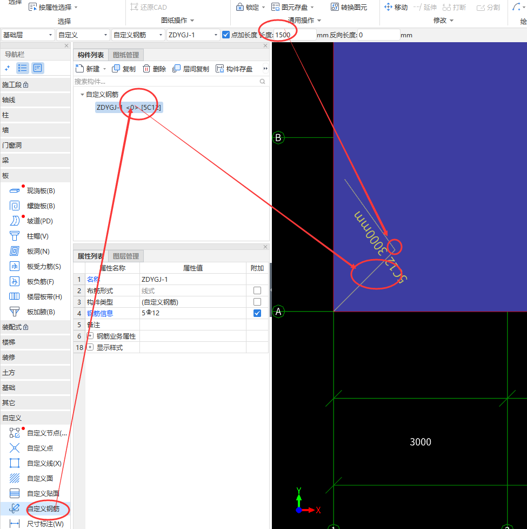527x529 pixels.
Task: Click the 名称 value cell ZDYGJ-1
Action: (193, 279)
